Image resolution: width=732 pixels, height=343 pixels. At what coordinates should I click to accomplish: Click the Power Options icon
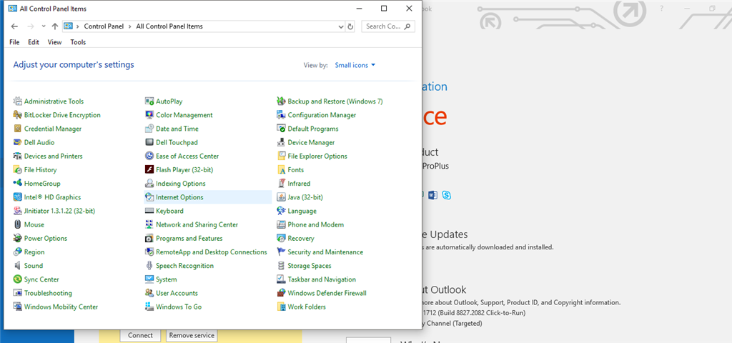tap(18, 238)
